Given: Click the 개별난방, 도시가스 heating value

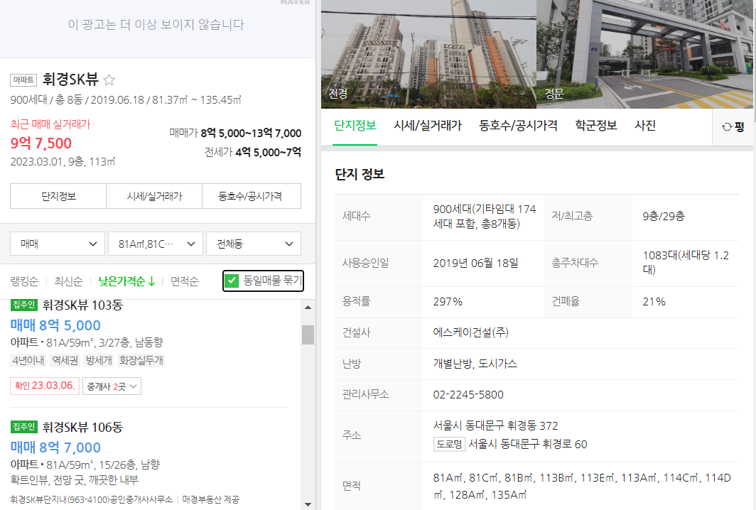Looking at the screenshot, I should click(x=475, y=364).
